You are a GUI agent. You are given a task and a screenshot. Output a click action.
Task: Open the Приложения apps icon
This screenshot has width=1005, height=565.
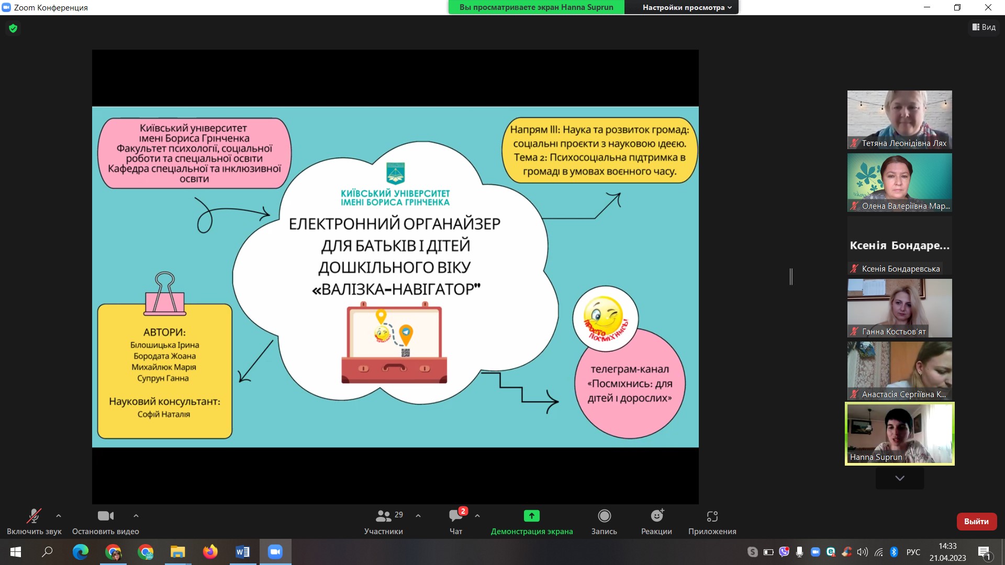[712, 516]
